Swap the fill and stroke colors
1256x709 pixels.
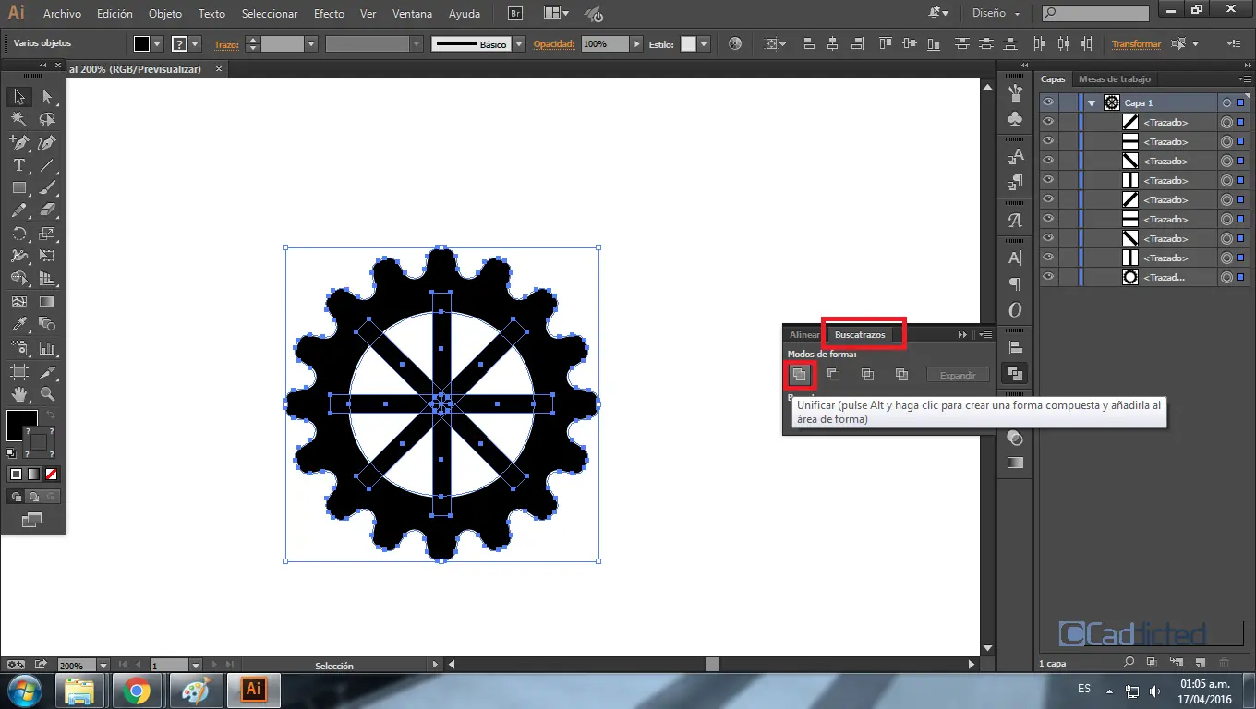pyautogui.click(x=50, y=415)
